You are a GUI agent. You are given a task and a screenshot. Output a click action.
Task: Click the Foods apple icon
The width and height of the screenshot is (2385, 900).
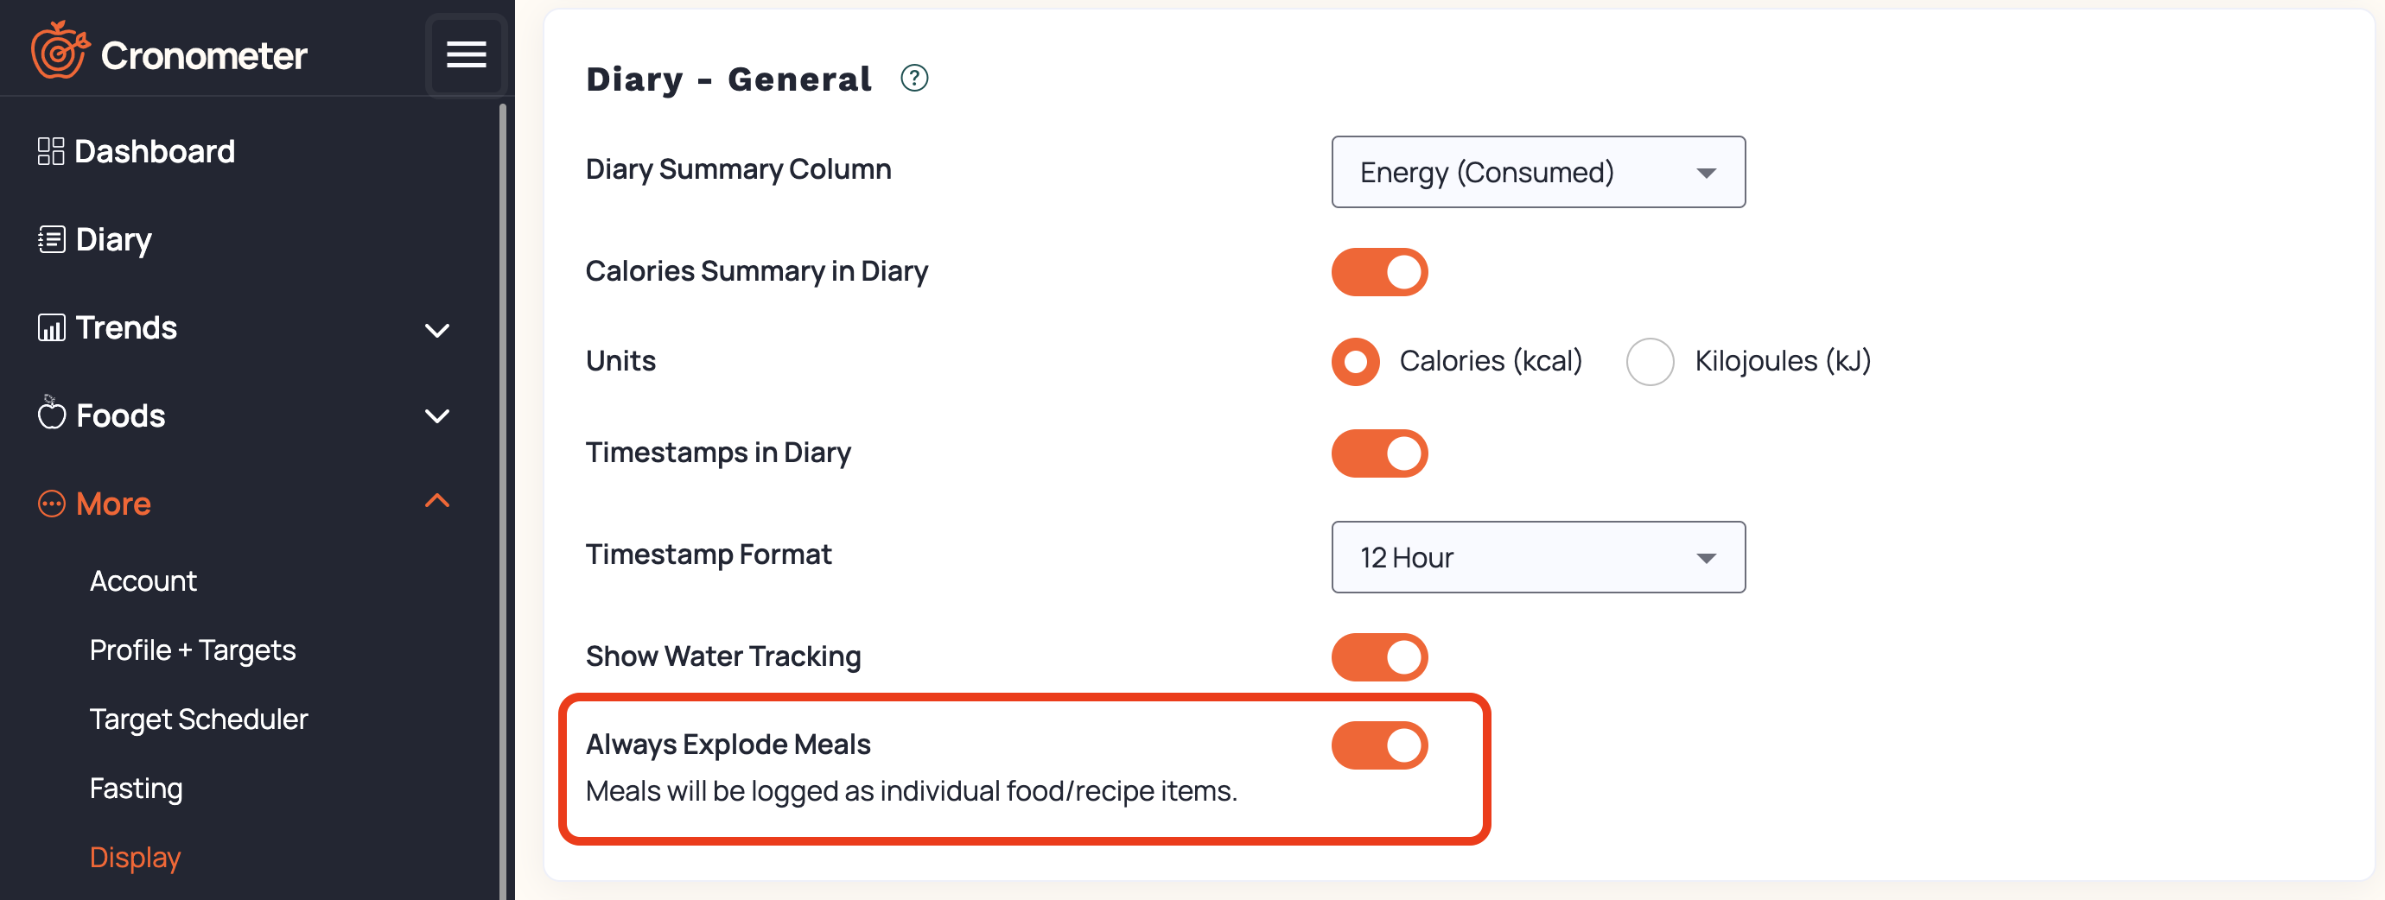(51, 413)
